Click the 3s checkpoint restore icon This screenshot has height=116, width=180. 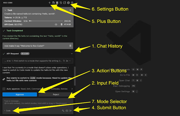(64, 61)
